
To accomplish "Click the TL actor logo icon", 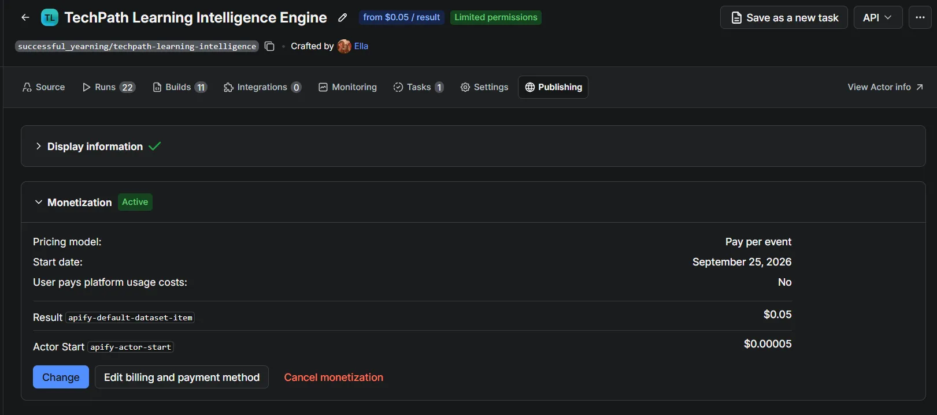I will (50, 18).
